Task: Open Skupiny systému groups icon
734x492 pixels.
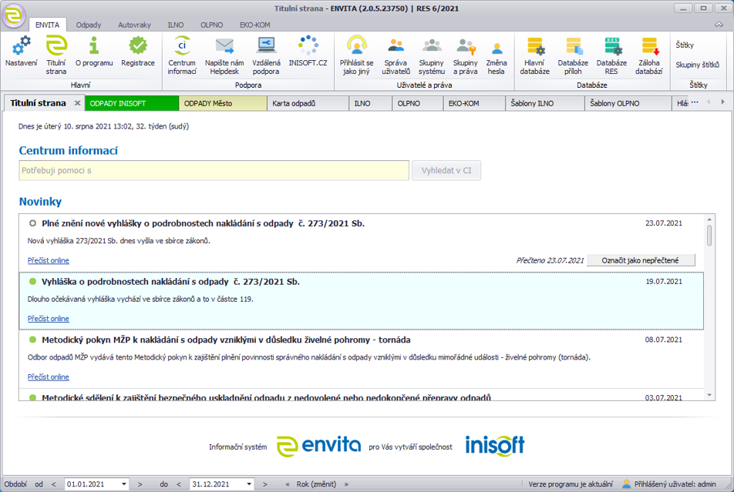Action: pos(432,46)
